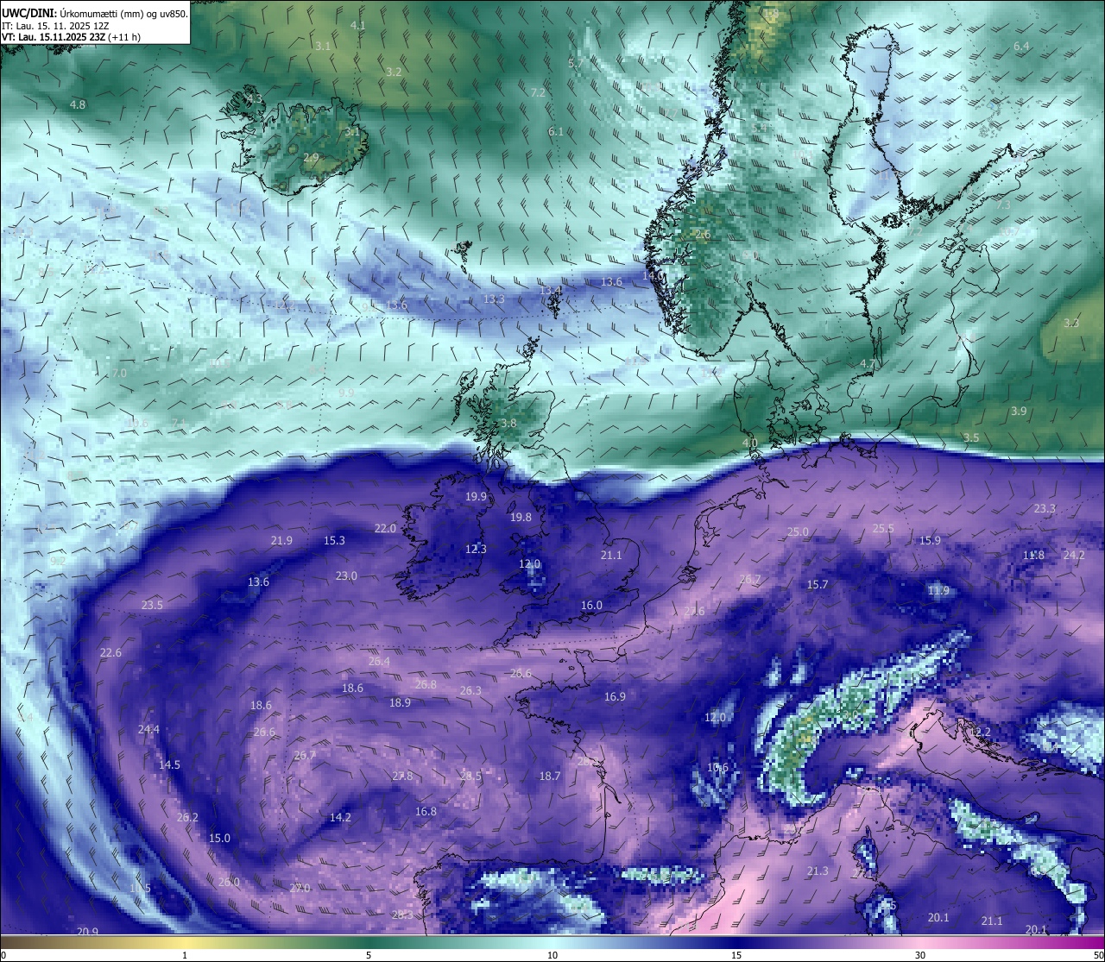Click the 3.8 value over Scotland
1105x962 pixels.
tap(508, 424)
